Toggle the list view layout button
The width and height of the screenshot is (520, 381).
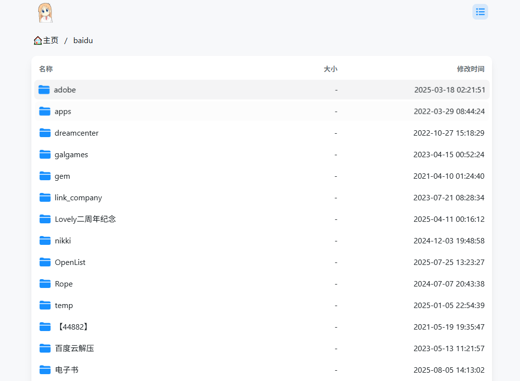480,12
